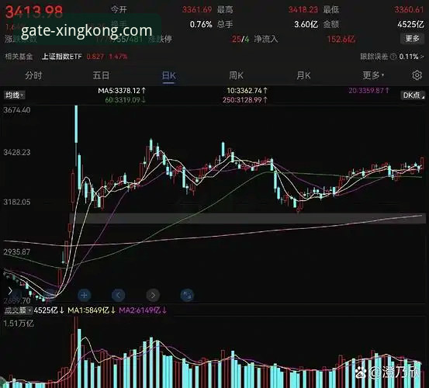Move chart left with back arrow

[119, 295]
